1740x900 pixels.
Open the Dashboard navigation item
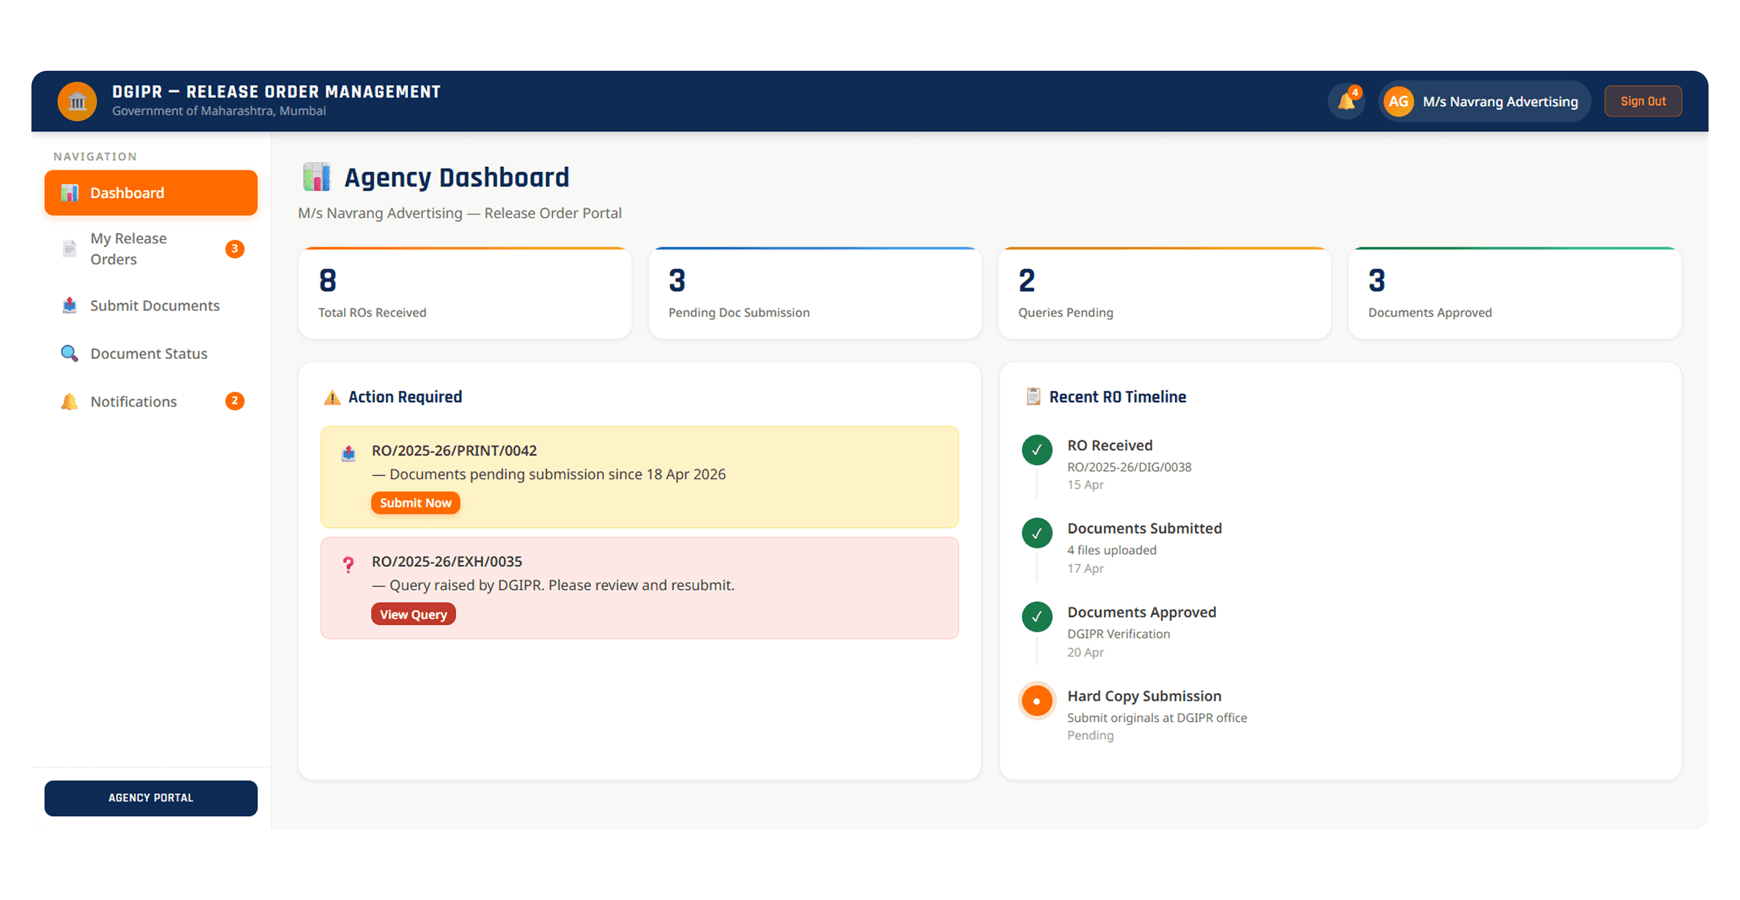[151, 193]
